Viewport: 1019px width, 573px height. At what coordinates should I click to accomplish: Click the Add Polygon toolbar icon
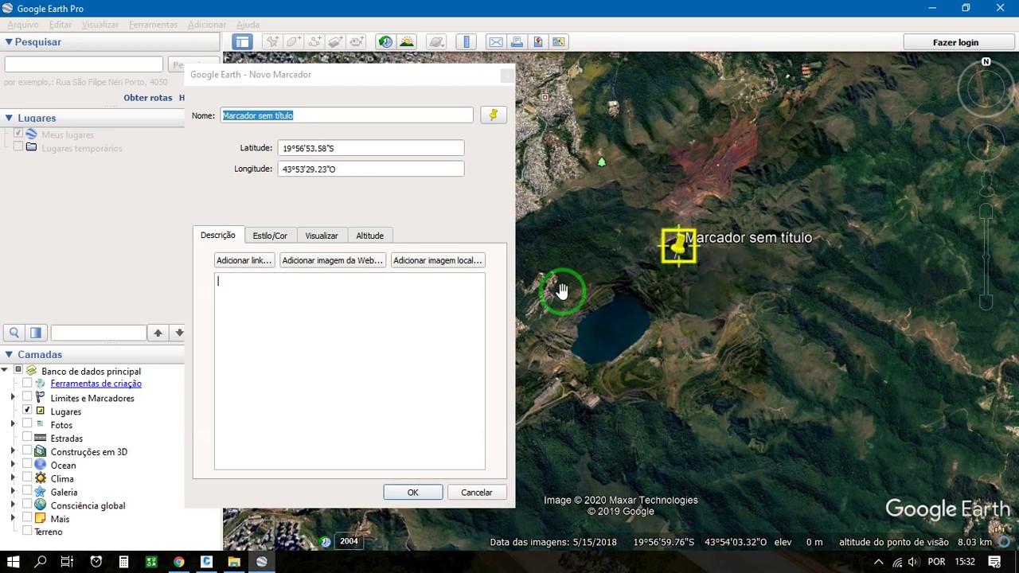(x=294, y=42)
